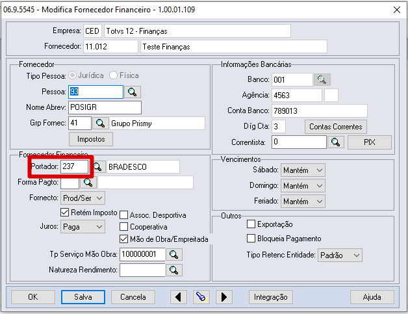
Task: Open the Portador lookup magnifier
Action: 98,166
